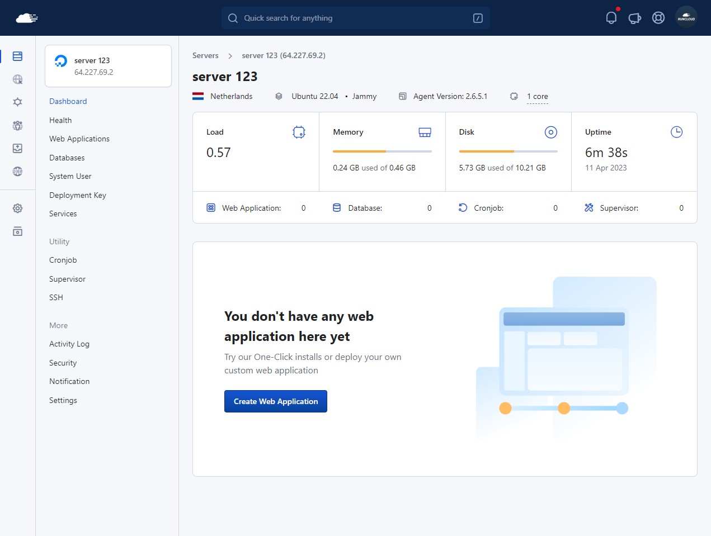Follow the Servers breadcrumb link

[x=205, y=55]
